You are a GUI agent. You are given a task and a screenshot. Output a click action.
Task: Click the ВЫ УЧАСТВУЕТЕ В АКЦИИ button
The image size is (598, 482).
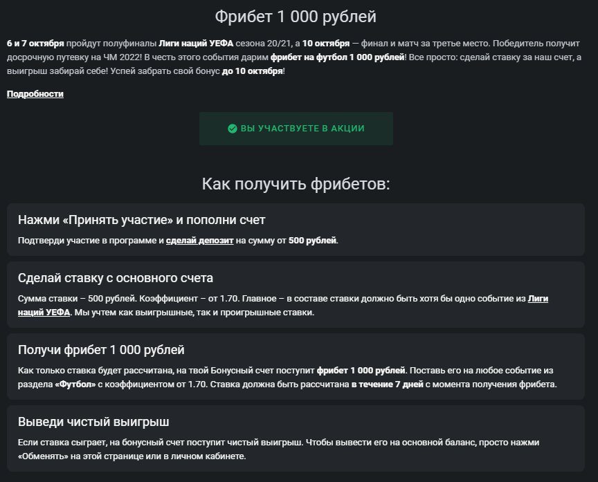click(296, 129)
